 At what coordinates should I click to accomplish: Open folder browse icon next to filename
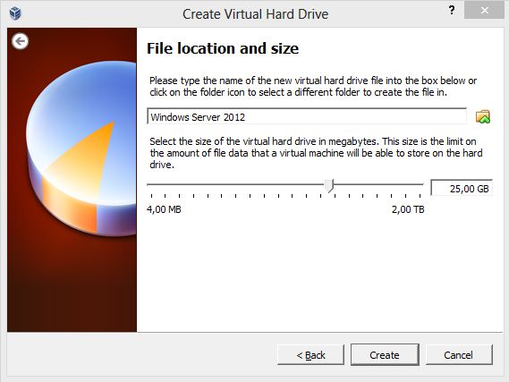(x=483, y=117)
